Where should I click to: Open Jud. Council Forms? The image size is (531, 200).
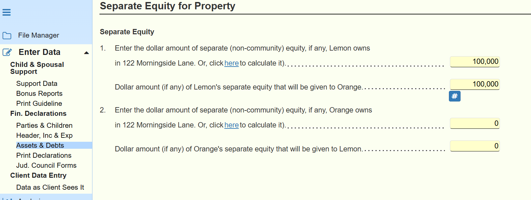click(x=46, y=165)
